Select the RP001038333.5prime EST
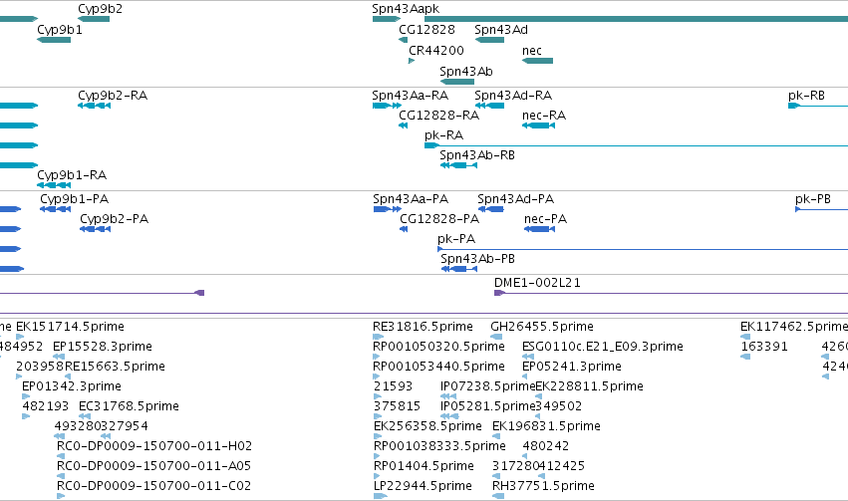This screenshot has height=501, width=848. pyautogui.click(x=377, y=456)
